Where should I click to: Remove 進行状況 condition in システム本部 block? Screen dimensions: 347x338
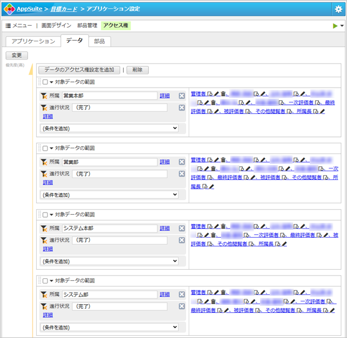[182, 240]
